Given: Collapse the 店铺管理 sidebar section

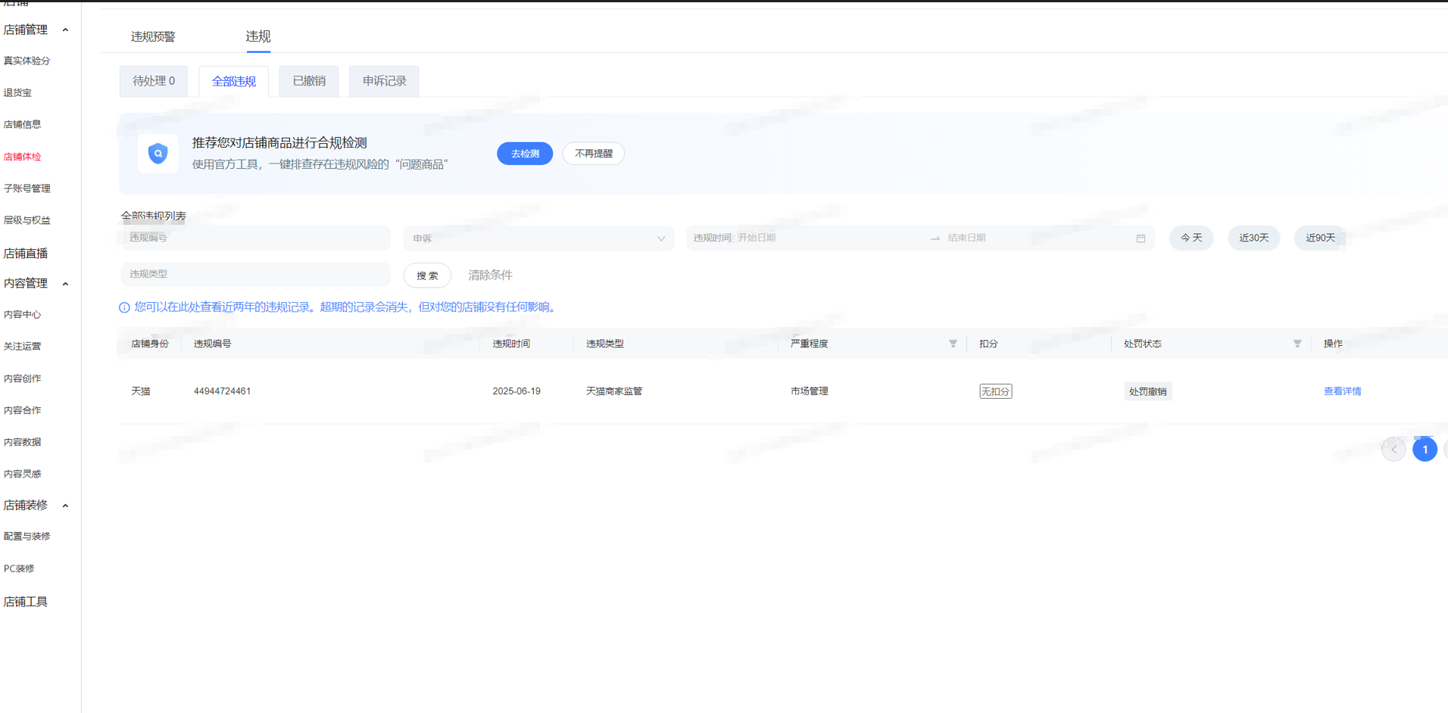Looking at the screenshot, I should point(65,30).
